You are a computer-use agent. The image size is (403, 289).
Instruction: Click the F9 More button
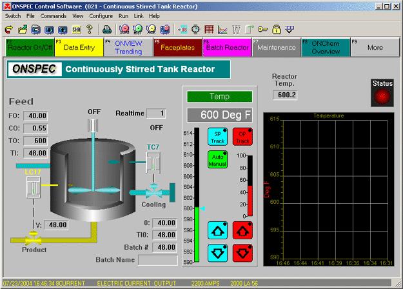(x=375, y=47)
